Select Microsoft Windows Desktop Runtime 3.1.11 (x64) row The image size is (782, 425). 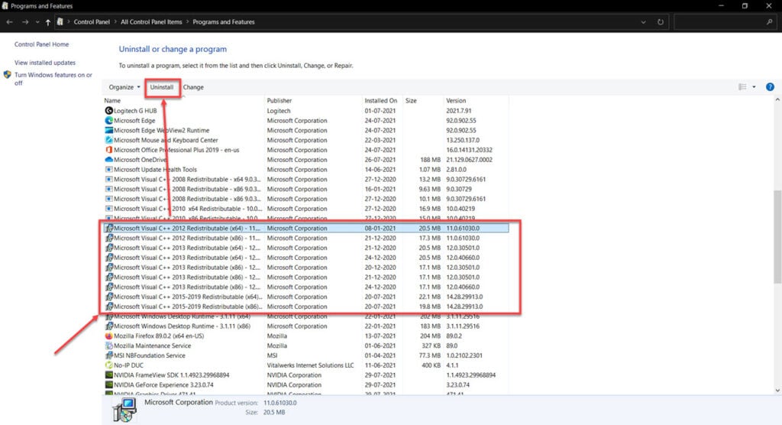pyautogui.click(x=305, y=316)
